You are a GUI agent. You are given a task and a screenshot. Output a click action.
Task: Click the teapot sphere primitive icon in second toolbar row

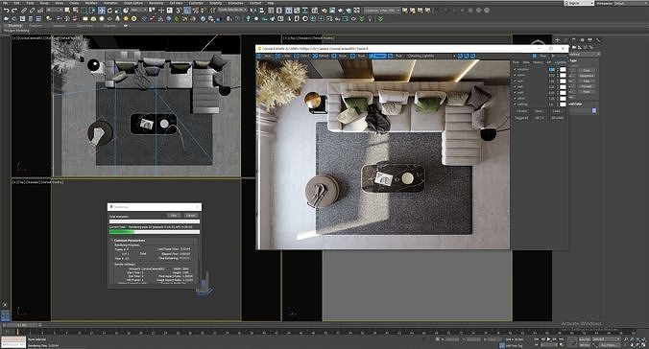[102, 18]
